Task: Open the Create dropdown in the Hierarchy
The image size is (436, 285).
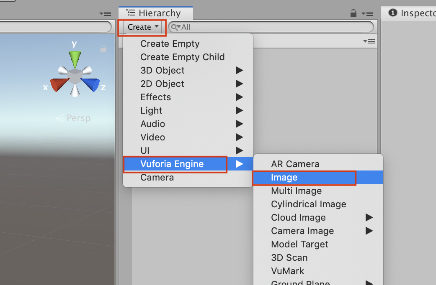Action: [x=141, y=27]
